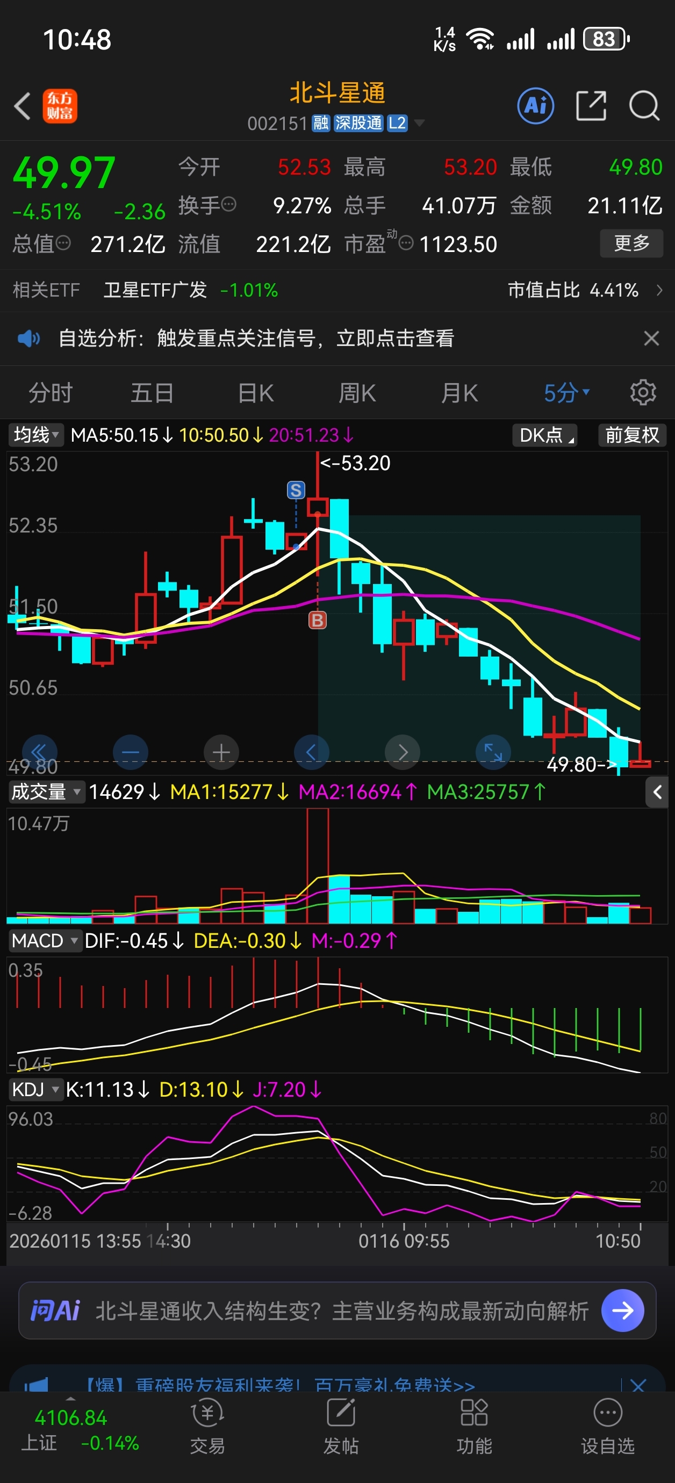Tap 总值 info icon
Image resolution: width=675 pixels, height=1483 pixels.
pos(63,243)
